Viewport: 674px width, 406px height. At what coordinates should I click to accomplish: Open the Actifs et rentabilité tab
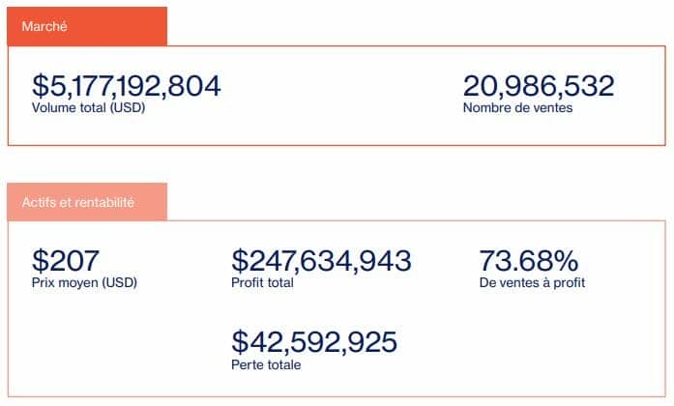click(86, 203)
